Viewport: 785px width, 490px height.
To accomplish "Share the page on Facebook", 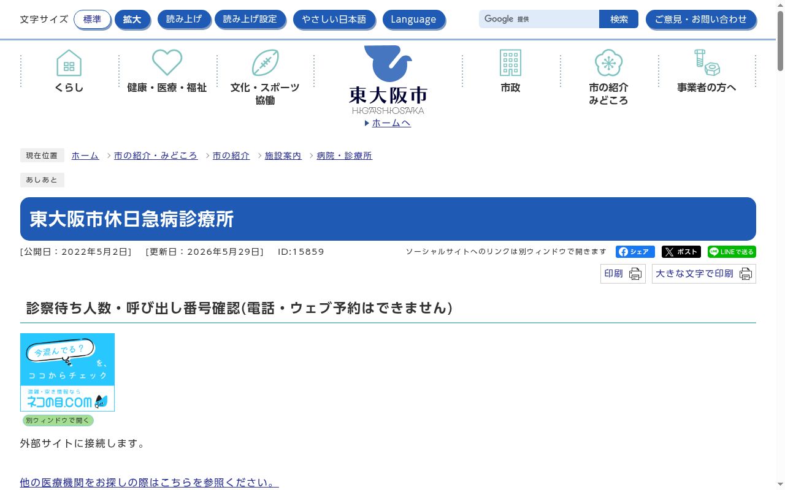I will [635, 252].
